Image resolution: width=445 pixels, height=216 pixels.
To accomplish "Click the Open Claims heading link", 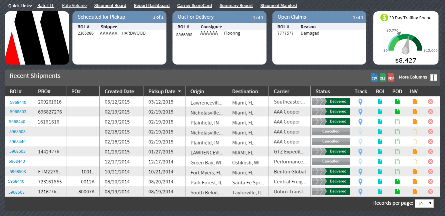I will coord(292,17).
